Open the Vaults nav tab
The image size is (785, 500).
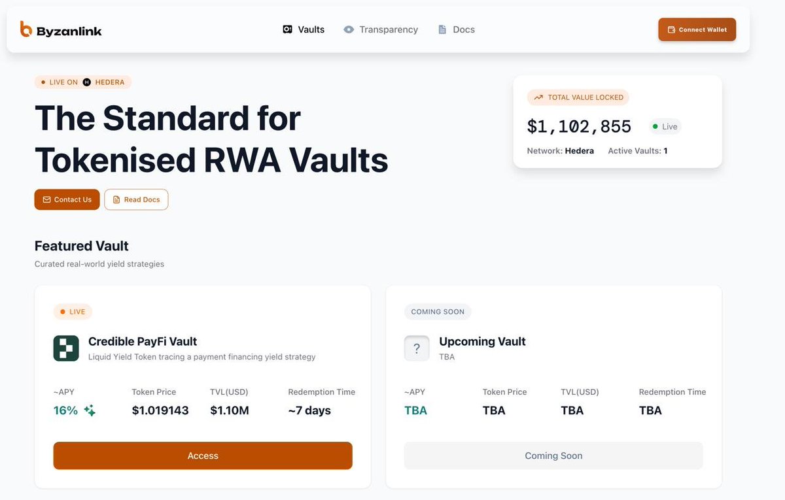pos(304,29)
